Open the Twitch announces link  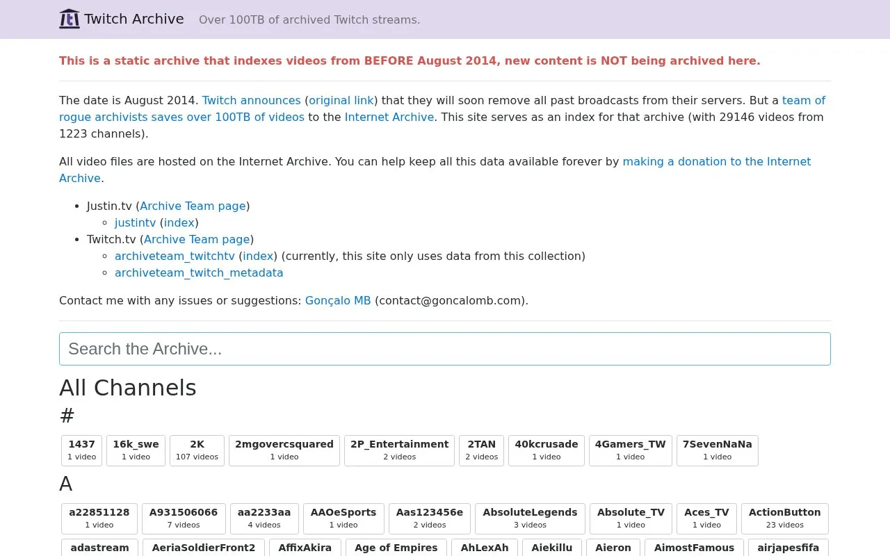(251, 100)
